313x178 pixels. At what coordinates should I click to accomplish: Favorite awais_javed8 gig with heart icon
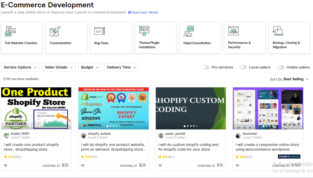coord(160,165)
